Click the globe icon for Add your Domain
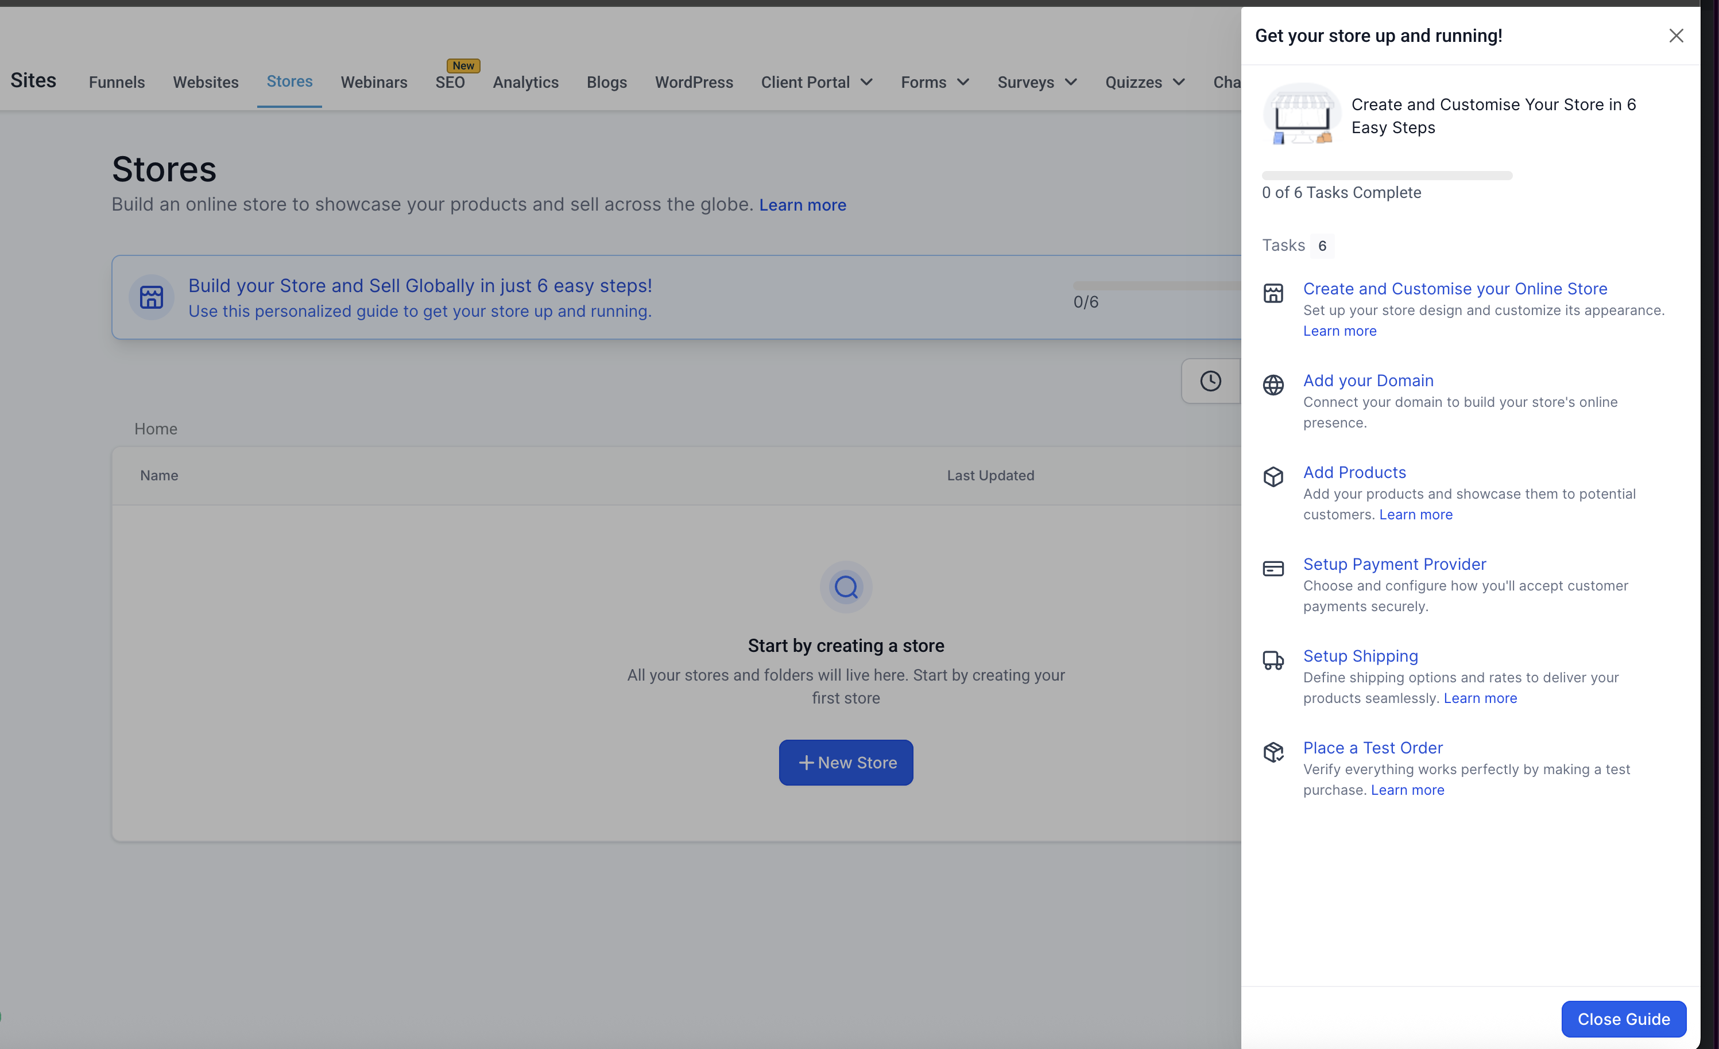This screenshot has height=1049, width=1719. 1272,385
